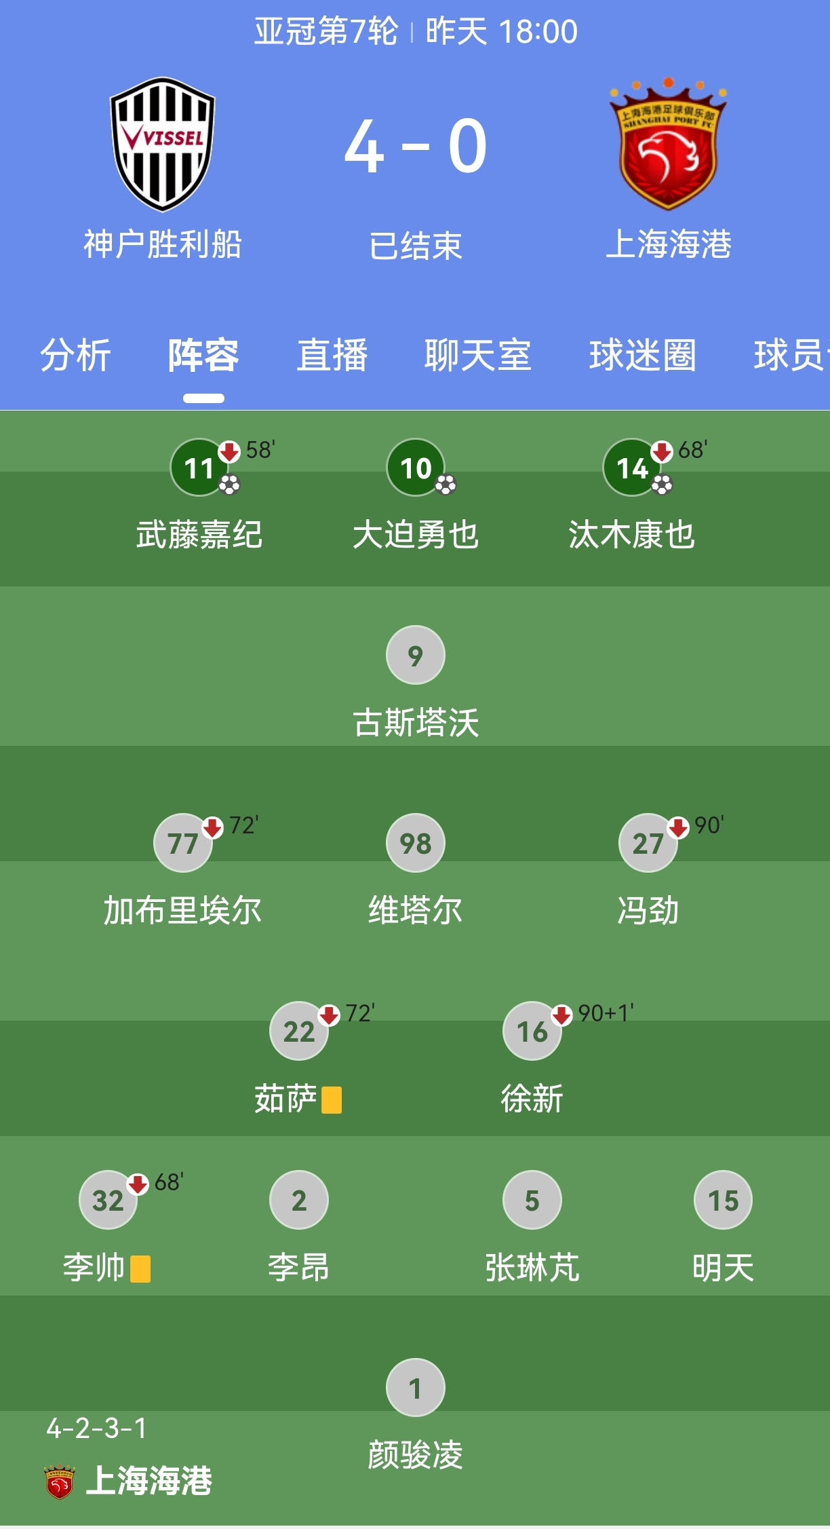Open goalkeeper number 1 颜骏凌

pos(416,1388)
